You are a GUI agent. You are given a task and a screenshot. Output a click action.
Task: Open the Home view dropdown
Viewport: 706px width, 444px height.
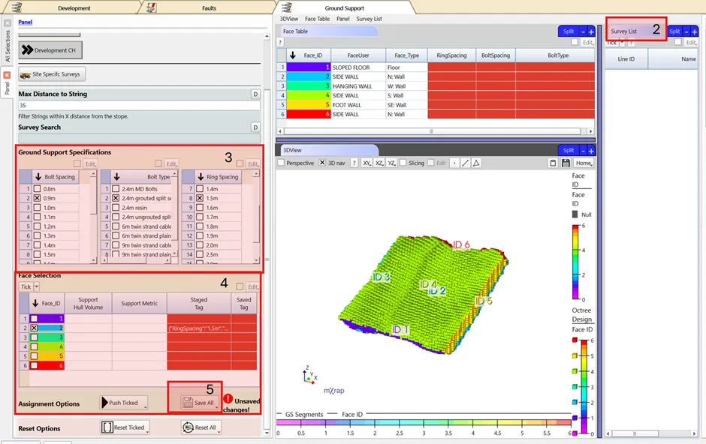coord(584,163)
